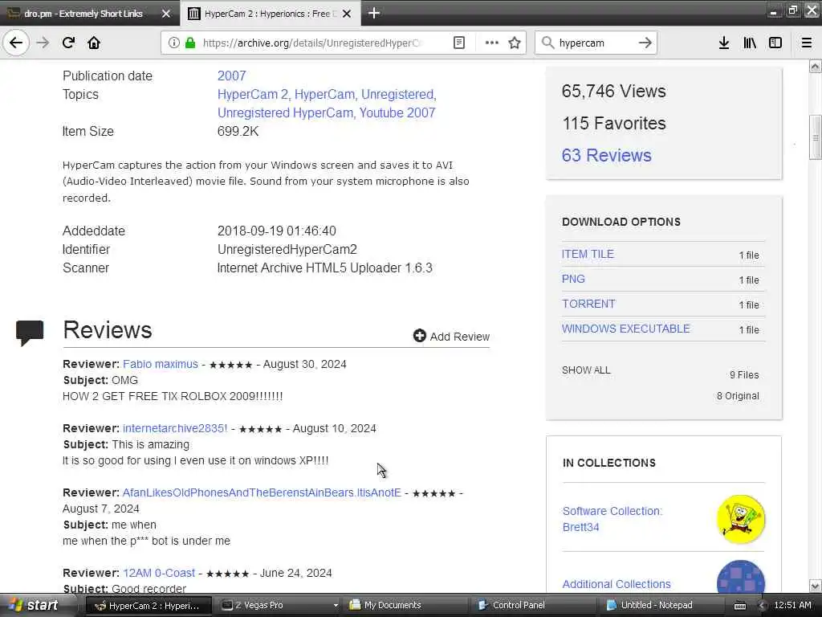Bookmark this page with the star icon
The width and height of the screenshot is (822, 617).
pos(515,43)
